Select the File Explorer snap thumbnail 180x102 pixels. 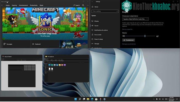click(x=67, y=69)
